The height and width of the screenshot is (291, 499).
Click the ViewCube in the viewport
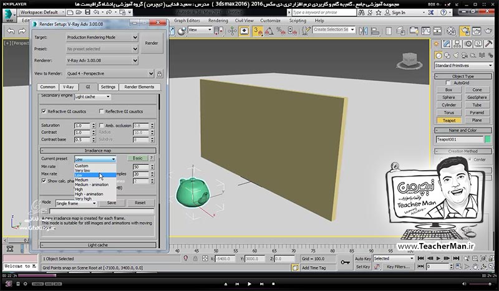point(409,60)
